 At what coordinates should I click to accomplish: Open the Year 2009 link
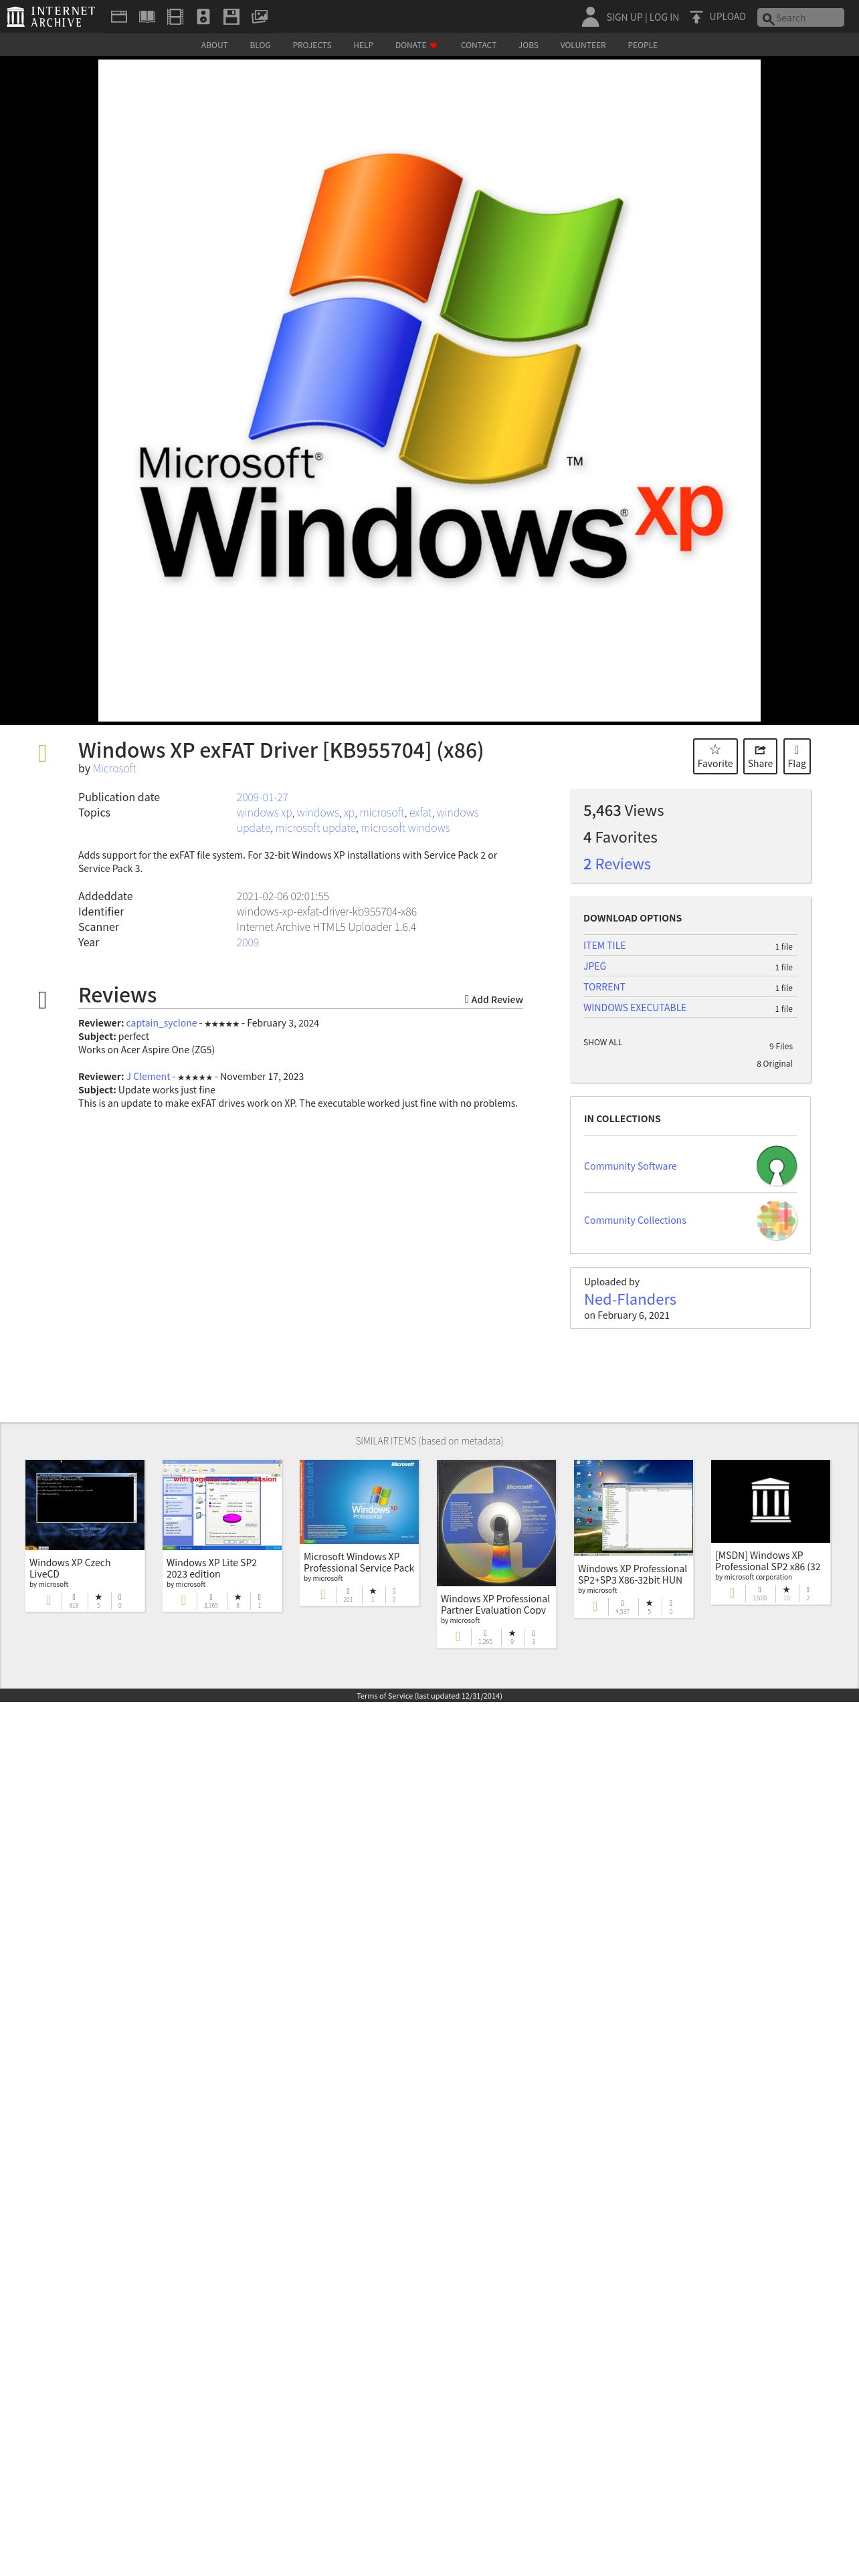tap(247, 942)
